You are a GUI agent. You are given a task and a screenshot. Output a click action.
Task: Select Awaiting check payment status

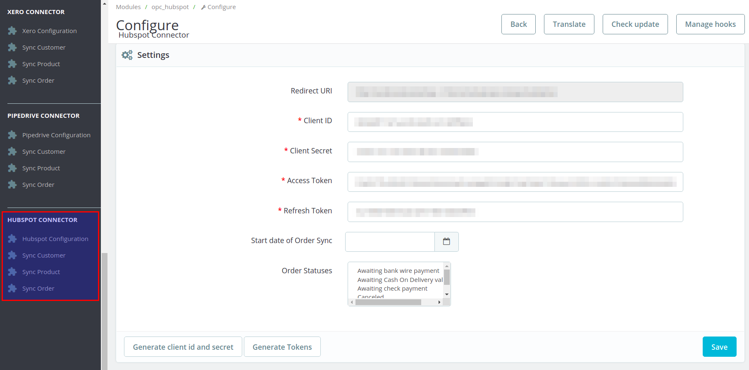coord(392,289)
